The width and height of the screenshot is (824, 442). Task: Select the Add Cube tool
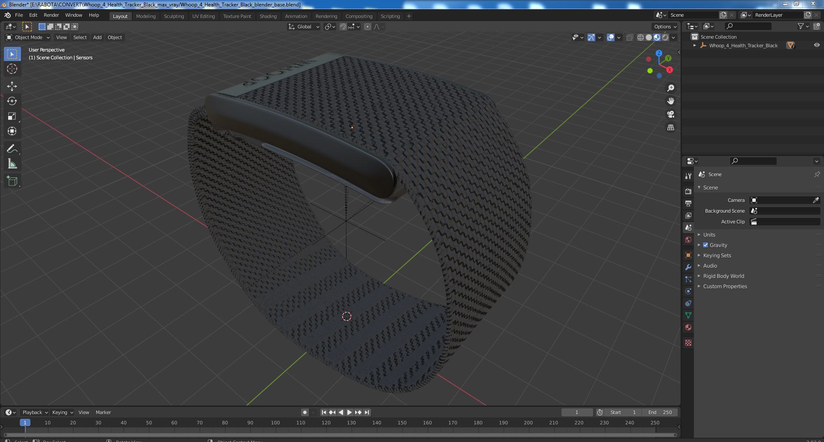coord(12,181)
